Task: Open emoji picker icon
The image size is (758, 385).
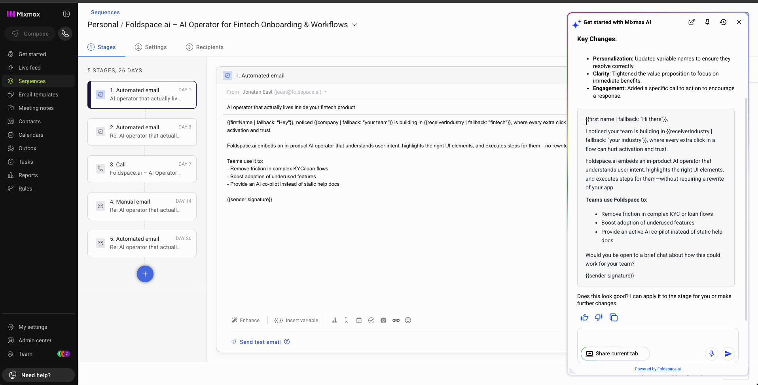Action: pos(408,320)
